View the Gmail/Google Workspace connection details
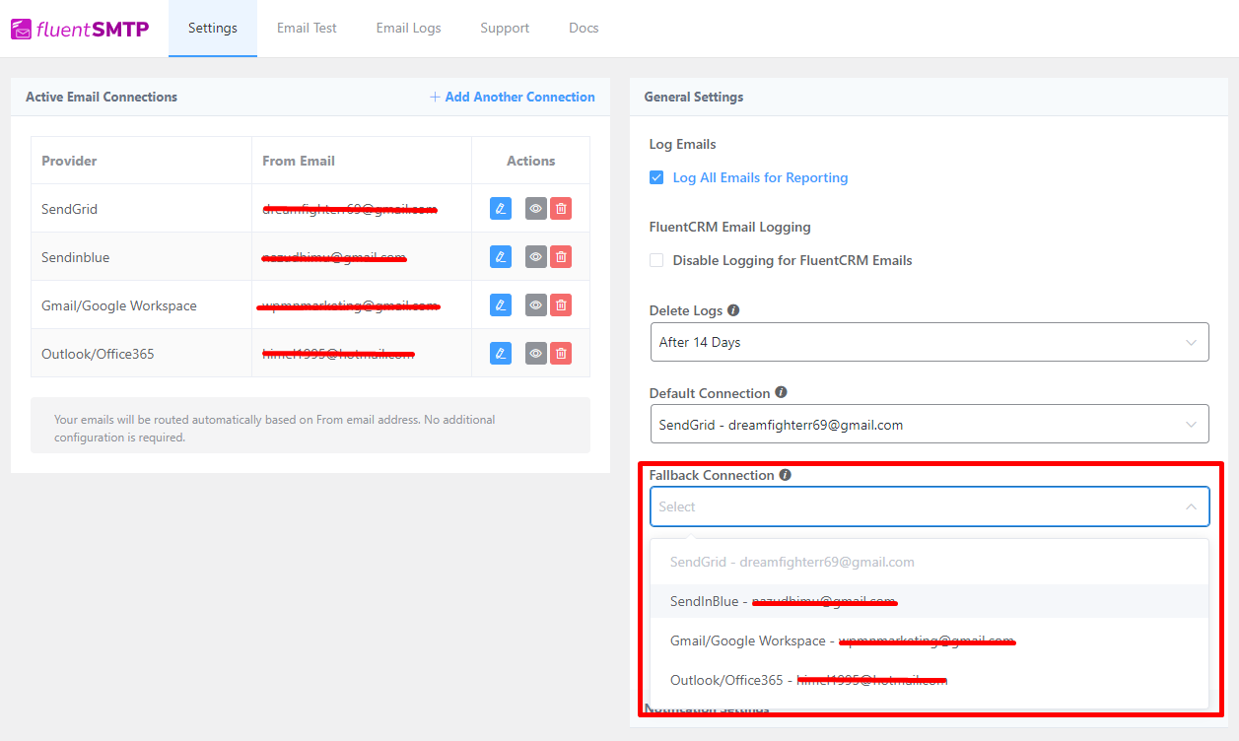Viewport: 1239px width, 741px height. [536, 304]
